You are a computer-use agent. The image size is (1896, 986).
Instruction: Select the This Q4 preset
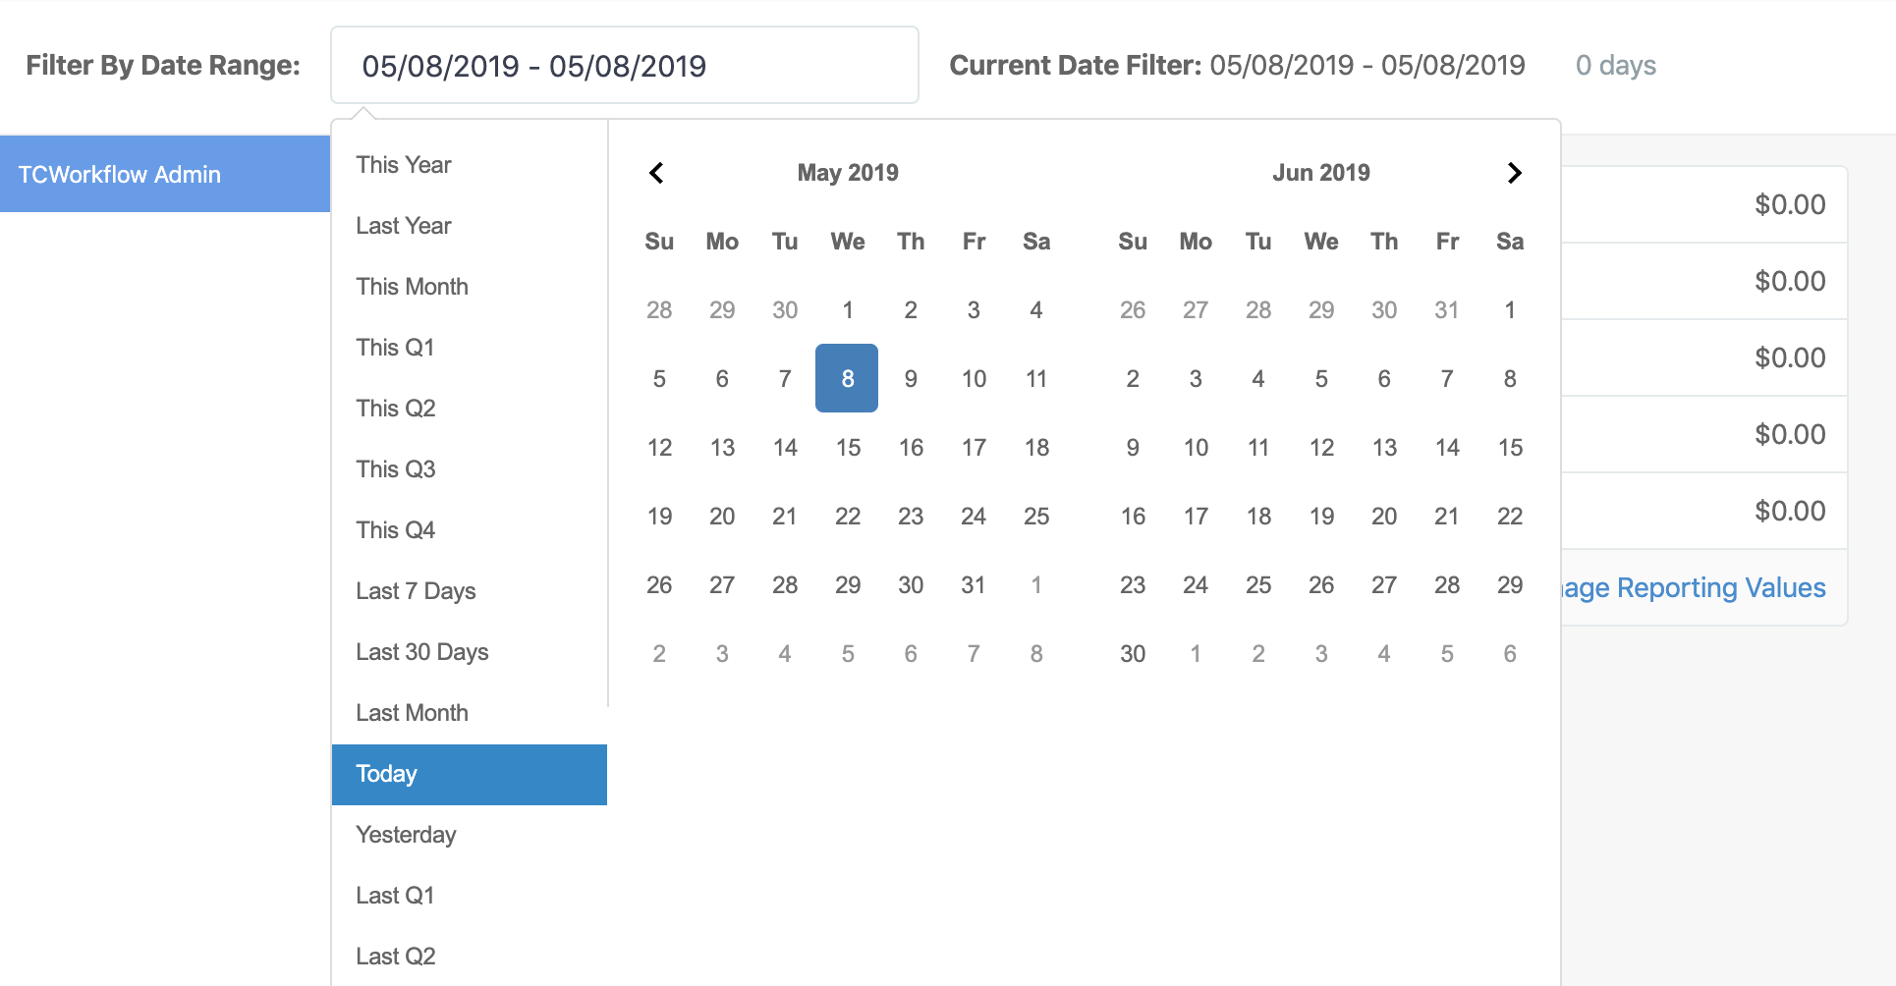coord(470,530)
